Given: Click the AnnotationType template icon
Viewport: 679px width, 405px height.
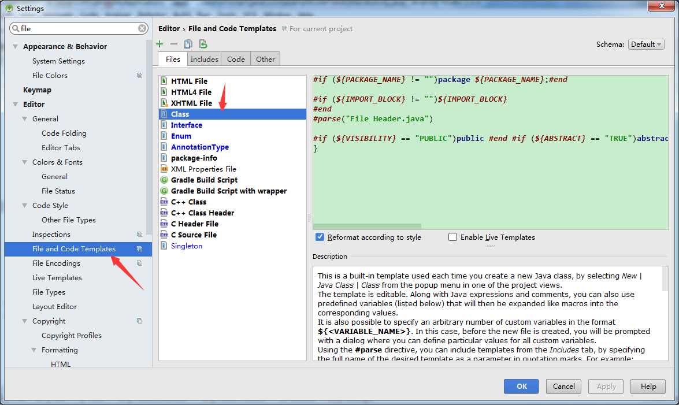Looking at the screenshot, I should [x=164, y=147].
